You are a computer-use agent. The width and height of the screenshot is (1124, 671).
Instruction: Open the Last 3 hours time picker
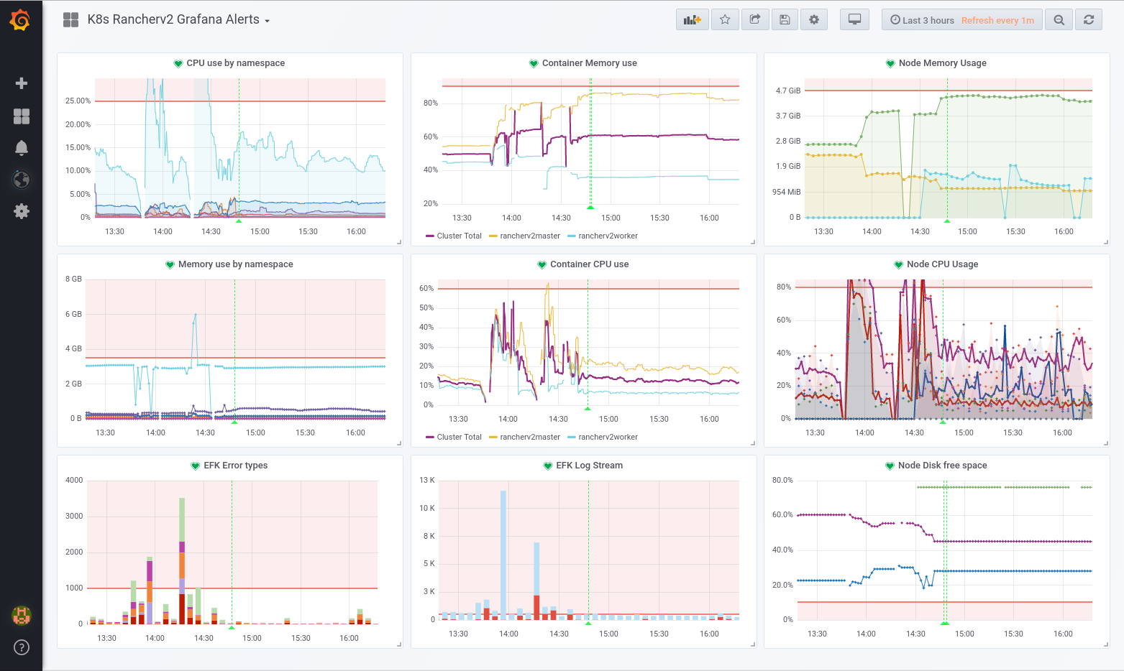961,20
